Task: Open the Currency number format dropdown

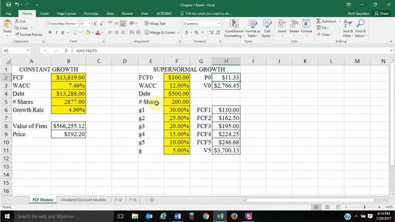Action: click(x=218, y=23)
